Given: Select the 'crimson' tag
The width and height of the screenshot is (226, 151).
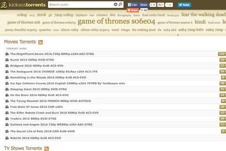Looking at the screenshot, I should pos(102,15).
